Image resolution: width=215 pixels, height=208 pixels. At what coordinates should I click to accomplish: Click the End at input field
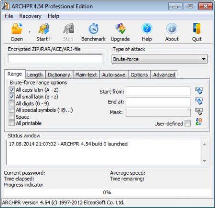[x=158, y=102]
